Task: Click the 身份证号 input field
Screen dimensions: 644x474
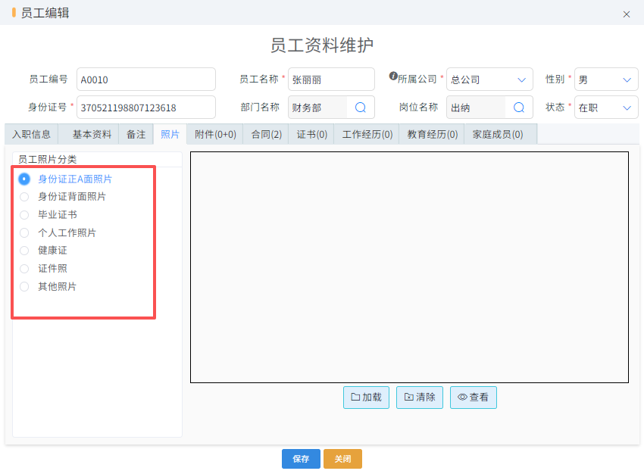Action: (x=146, y=108)
